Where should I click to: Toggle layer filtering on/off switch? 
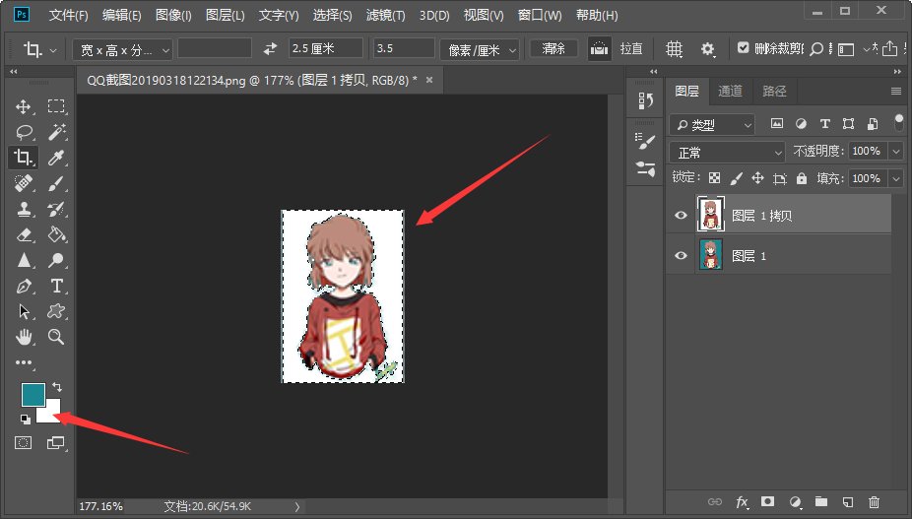point(898,123)
